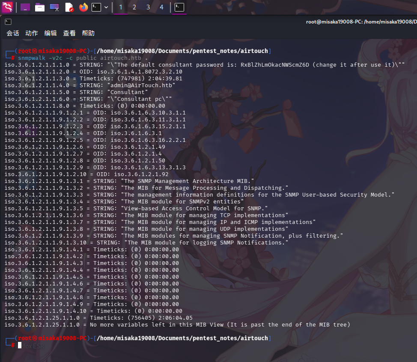Click the admin@AirTouch.htb string
The height and width of the screenshot is (362, 417).
coord(141,85)
